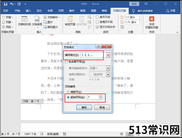Enable the 奇偶页不同 checkbox
The height and width of the screenshot is (138, 182).
coord(97,22)
